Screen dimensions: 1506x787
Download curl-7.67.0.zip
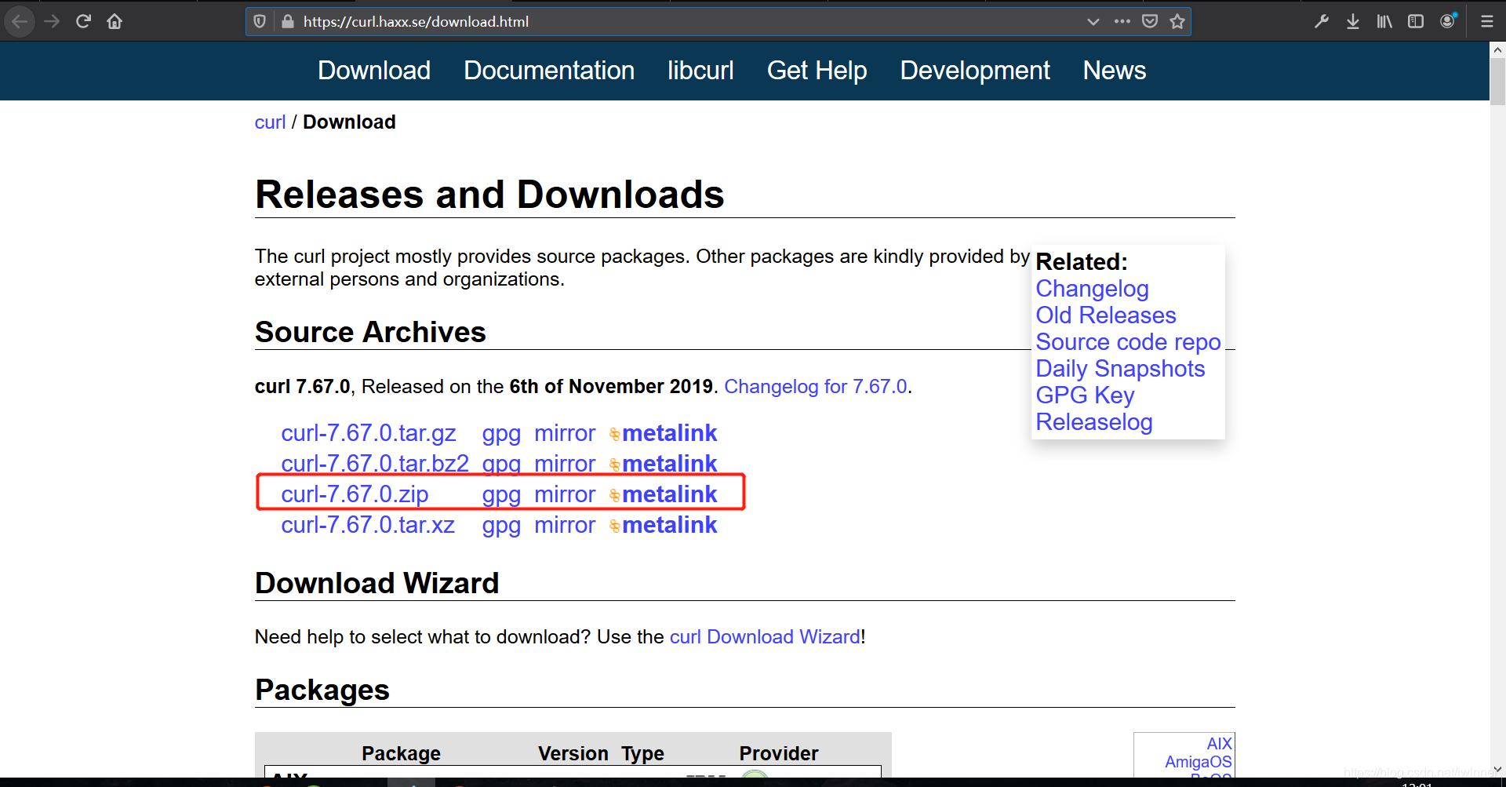pos(355,494)
